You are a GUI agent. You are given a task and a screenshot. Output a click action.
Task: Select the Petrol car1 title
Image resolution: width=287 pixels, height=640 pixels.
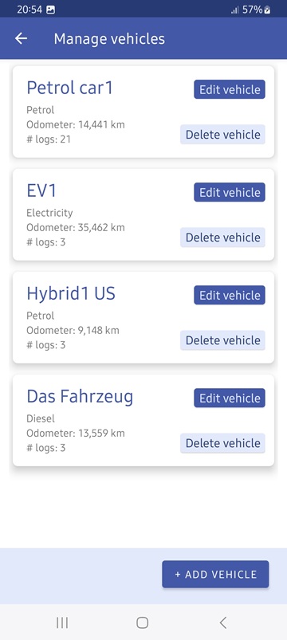tap(70, 88)
